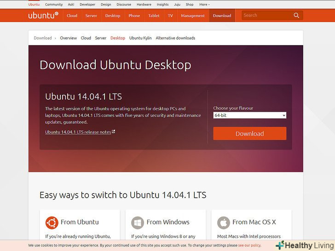The height and width of the screenshot is (251, 335).
Task: Open Hardware link in top bar
Action: pos(144,4)
